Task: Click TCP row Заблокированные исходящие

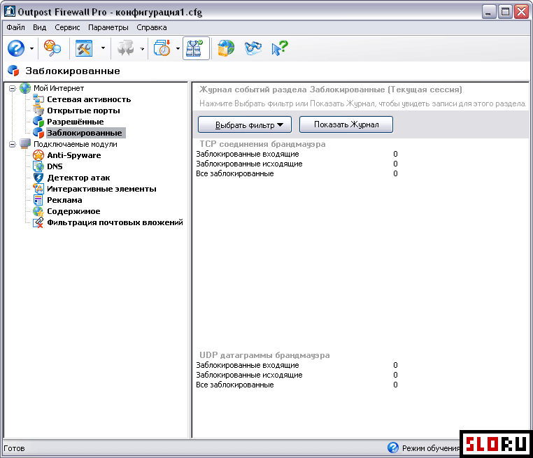Action: [x=297, y=164]
